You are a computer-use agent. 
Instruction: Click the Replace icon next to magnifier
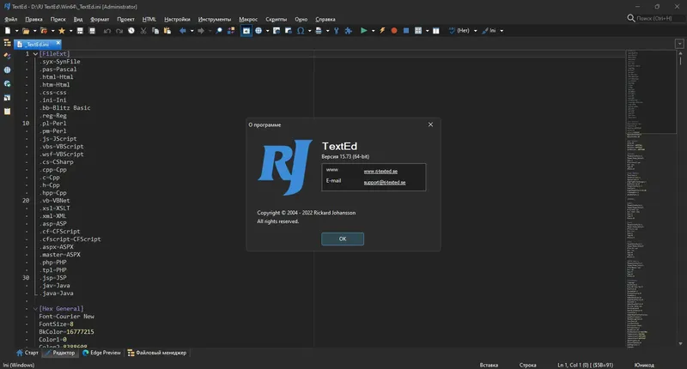coord(231,31)
